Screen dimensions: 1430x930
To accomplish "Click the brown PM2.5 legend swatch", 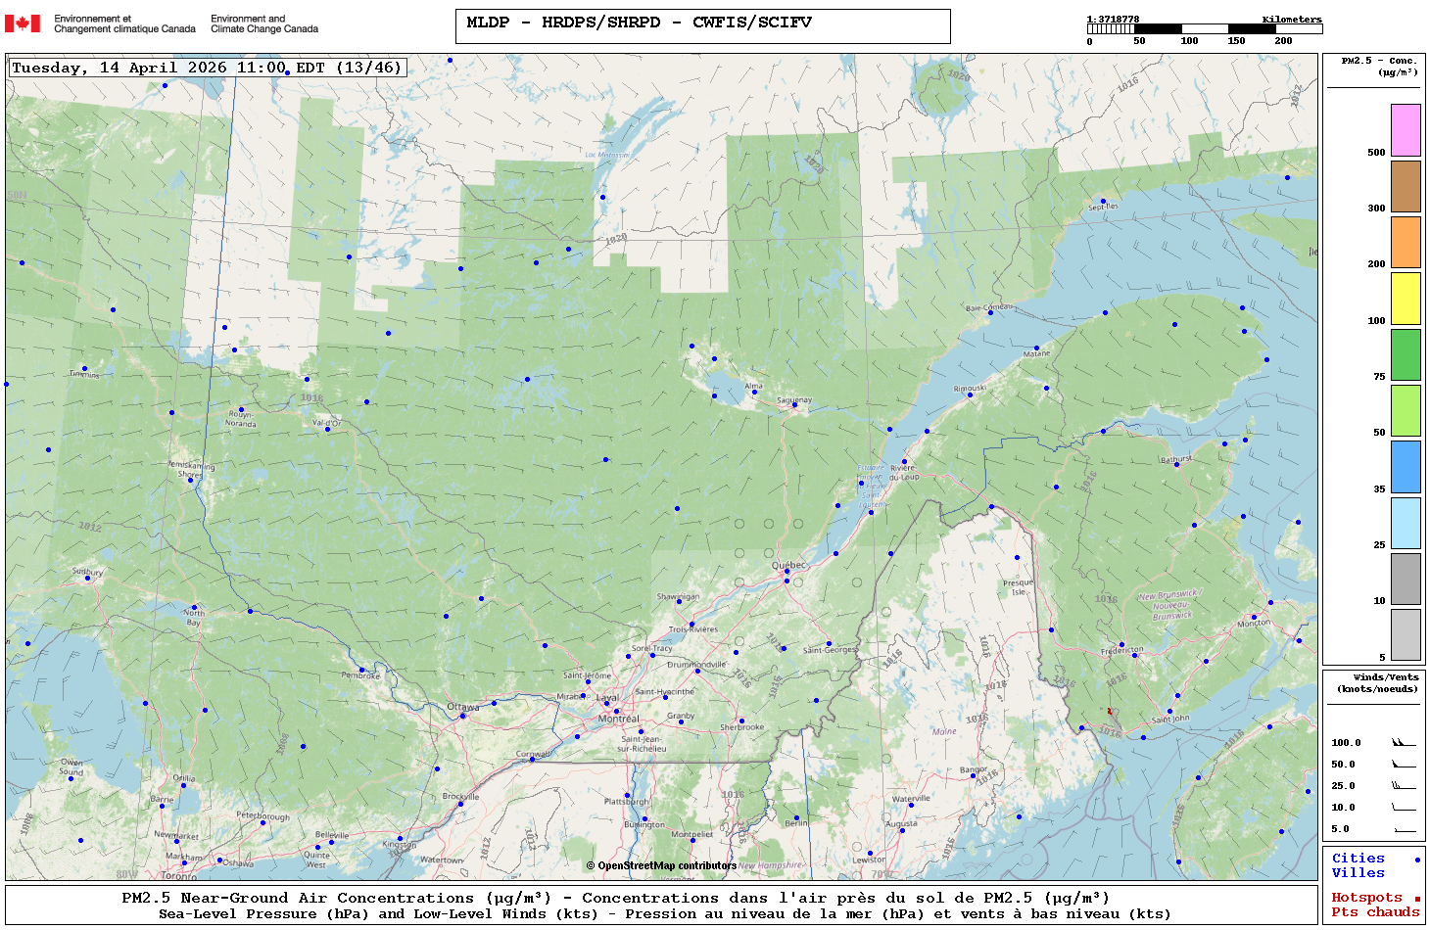I will click(x=1406, y=186).
